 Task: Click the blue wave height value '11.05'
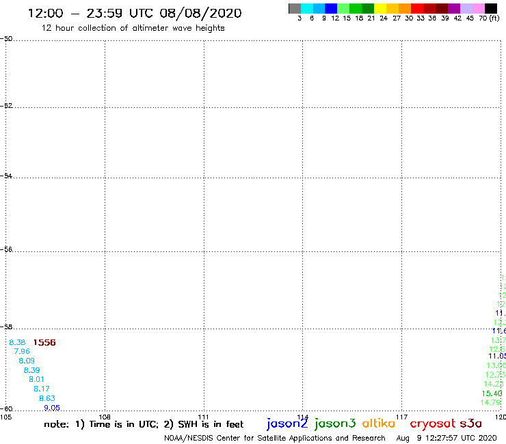point(497,356)
